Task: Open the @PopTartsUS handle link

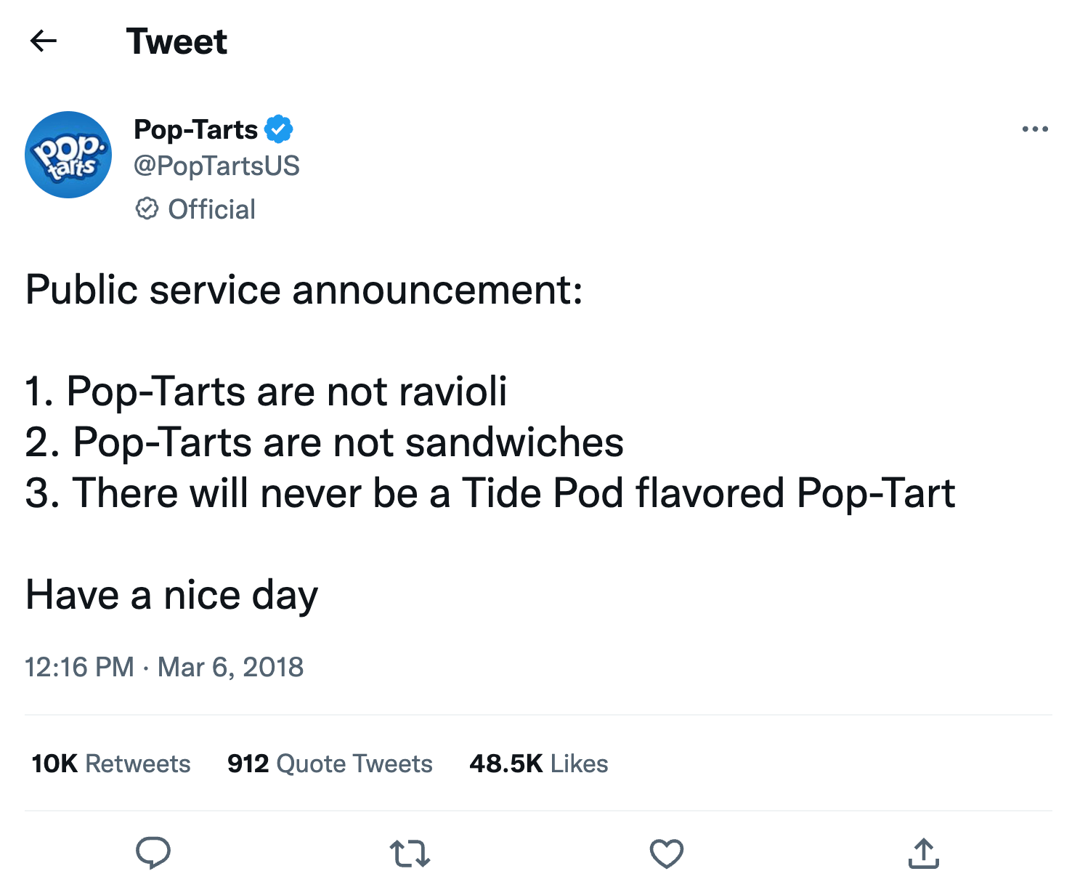Action: click(216, 166)
